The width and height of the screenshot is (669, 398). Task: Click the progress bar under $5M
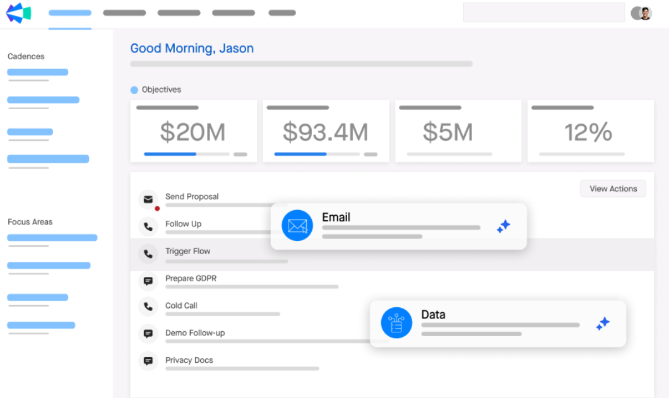[x=449, y=154]
